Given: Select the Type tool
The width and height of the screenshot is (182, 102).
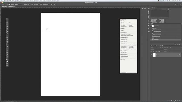Looking at the screenshot, I should (x=7, y=48).
